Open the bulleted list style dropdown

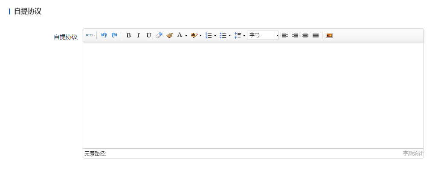229,36
